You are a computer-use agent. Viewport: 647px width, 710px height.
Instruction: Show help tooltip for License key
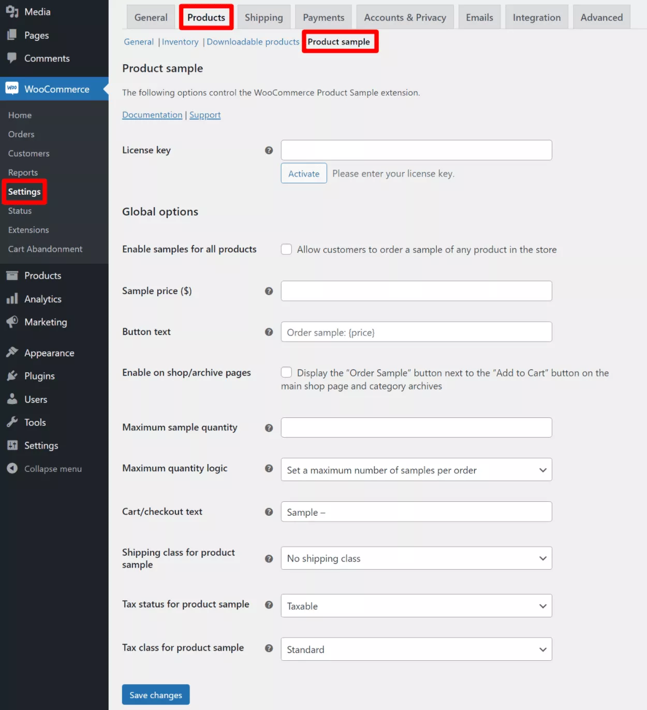269,150
